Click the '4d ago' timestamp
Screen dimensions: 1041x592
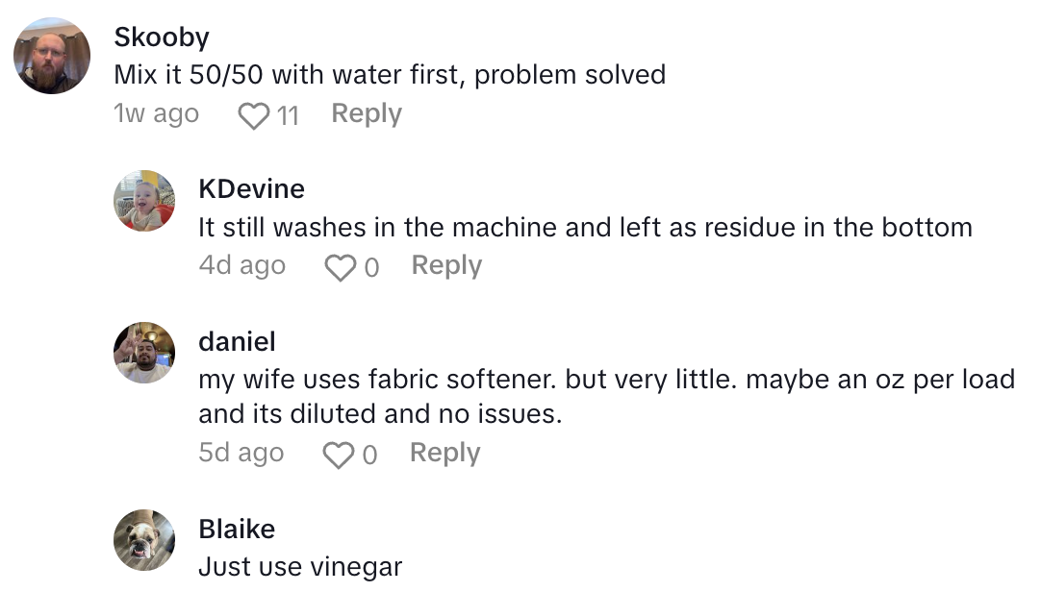coord(241,265)
